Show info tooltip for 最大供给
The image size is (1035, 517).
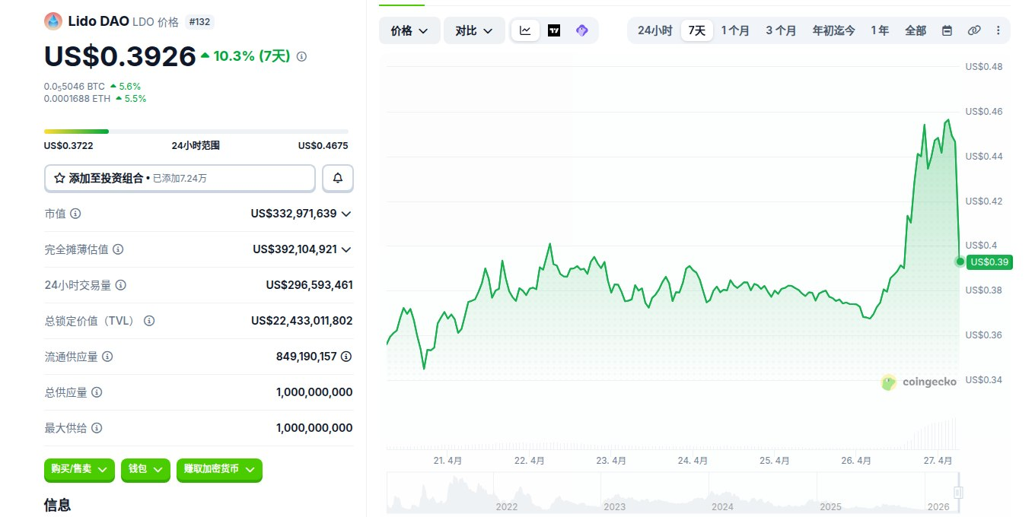click(97, 428)
